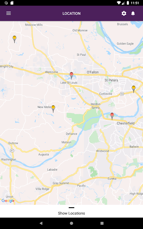Expand the Show Locations panel
This screenshot has width=143, height=229.
click(x=71, y=213)
